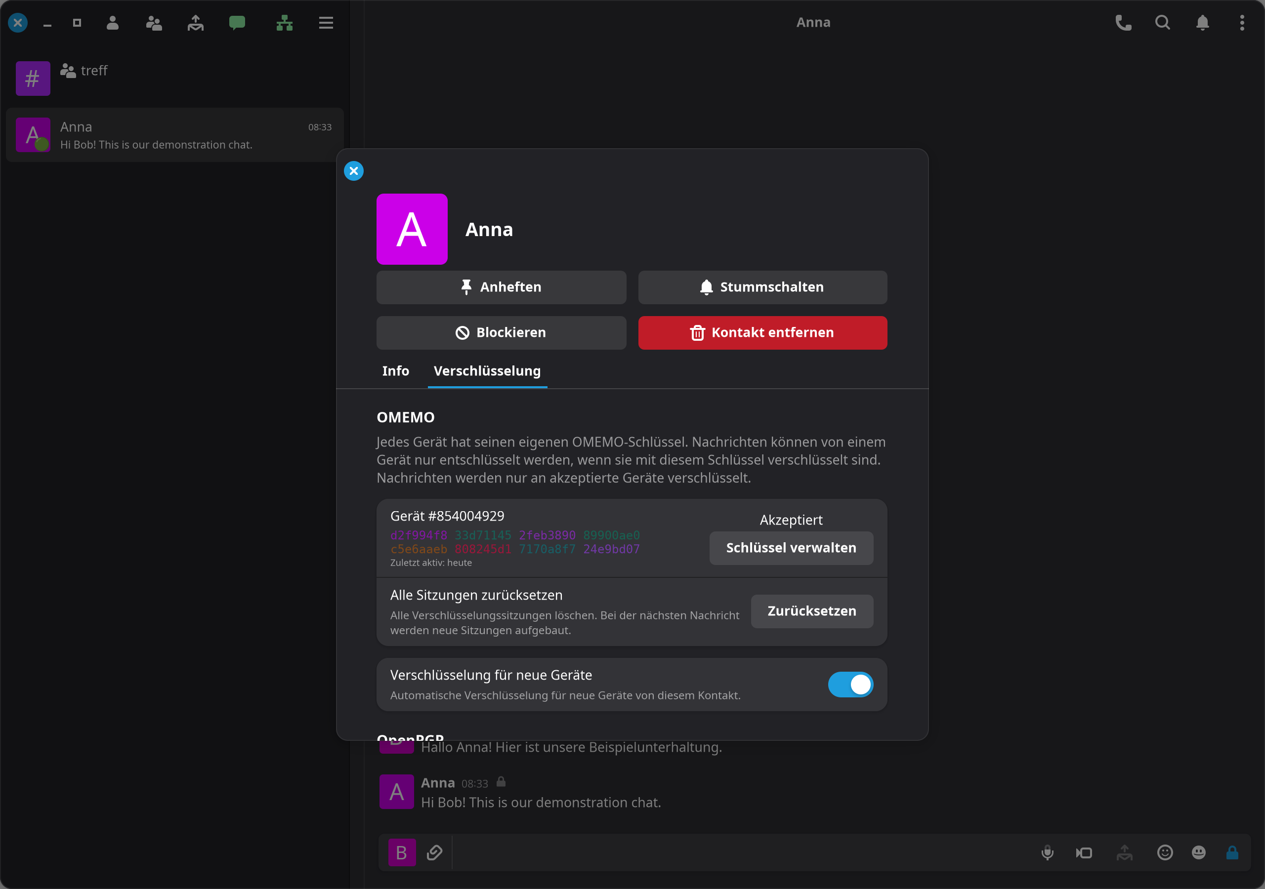Select the Verschlüsselung tab
The height and width of the screenshot is (889, 1265).
487,371
